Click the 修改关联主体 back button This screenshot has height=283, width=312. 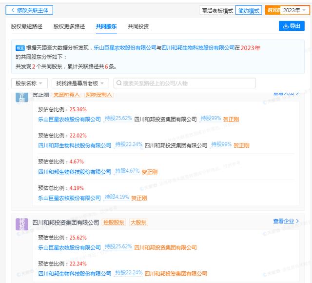[29, 10]
